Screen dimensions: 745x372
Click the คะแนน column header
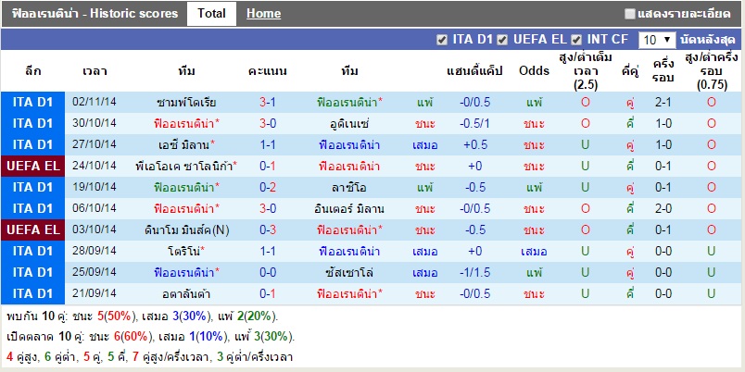click(x=267, y=71)
